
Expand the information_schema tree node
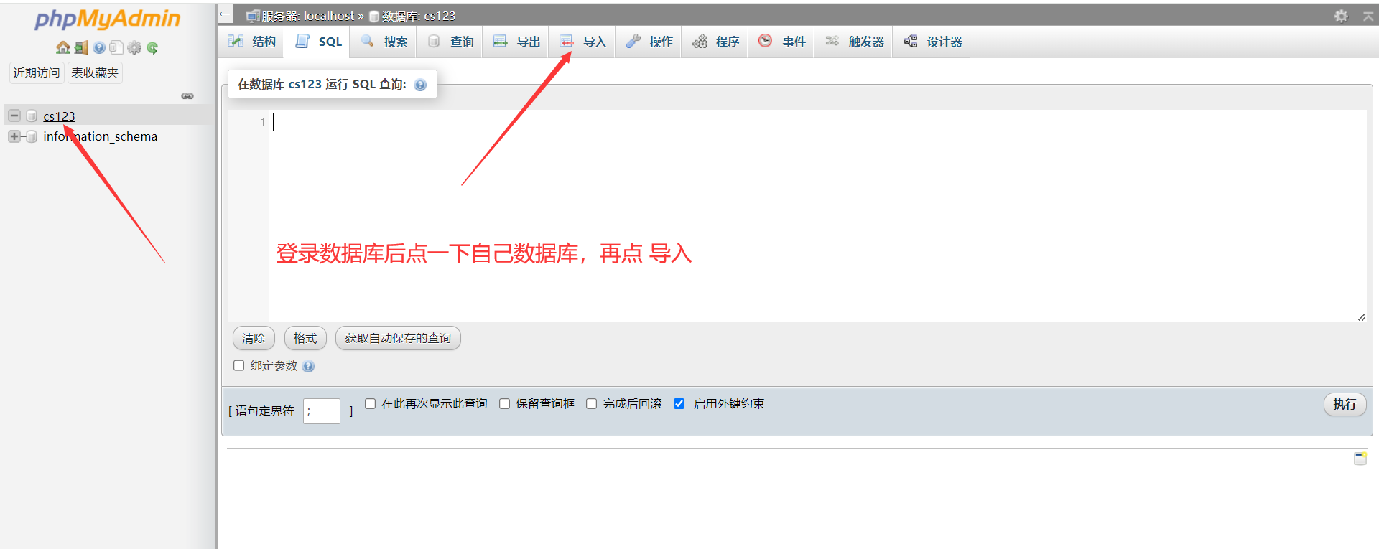click(14, 136)
